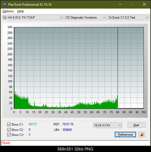
Task: Click the disc drive icon beside the drive selector
Action: click(4, 17)
